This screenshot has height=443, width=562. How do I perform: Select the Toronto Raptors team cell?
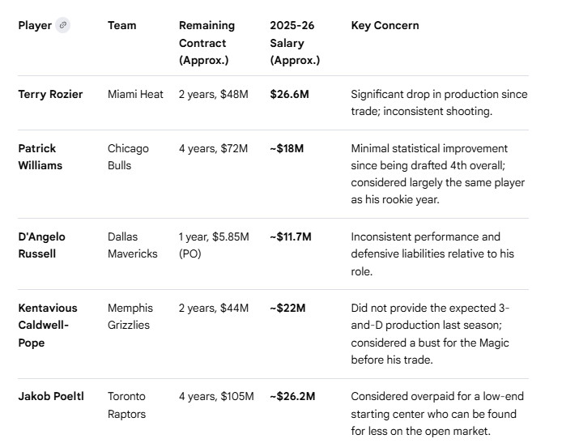coord(127,404)
